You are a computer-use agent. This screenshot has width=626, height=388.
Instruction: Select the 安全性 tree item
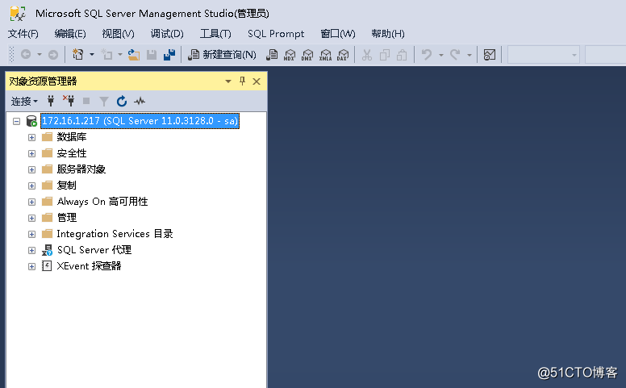pos(72,153)
